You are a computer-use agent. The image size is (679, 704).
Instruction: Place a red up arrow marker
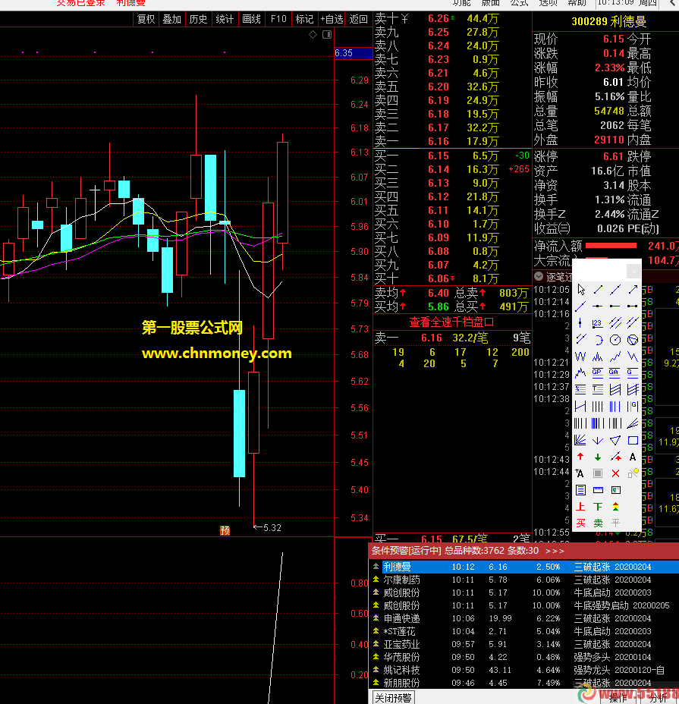coord(580,457)
